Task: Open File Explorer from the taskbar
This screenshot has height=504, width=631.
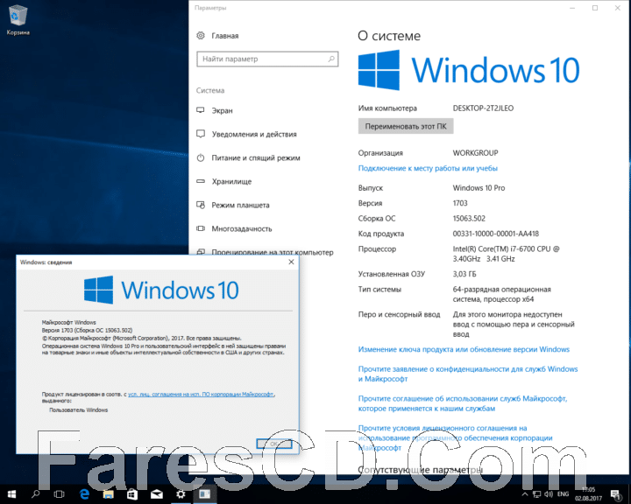Action: [108, 494]
